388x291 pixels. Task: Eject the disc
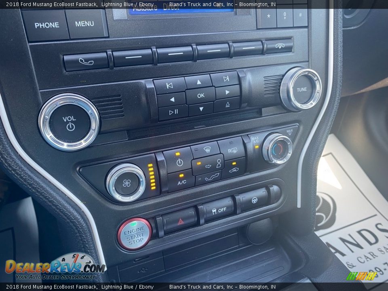[227, 104]
